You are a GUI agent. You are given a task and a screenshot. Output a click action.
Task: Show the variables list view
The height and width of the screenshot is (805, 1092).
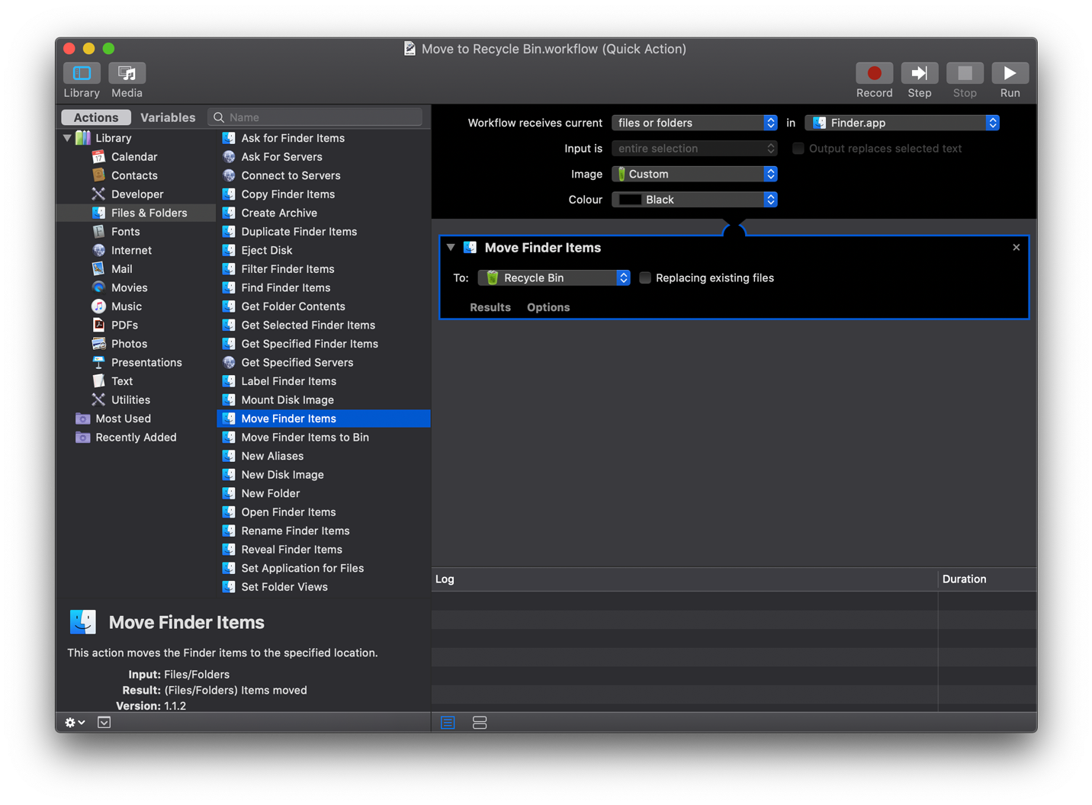click(480, 722)
